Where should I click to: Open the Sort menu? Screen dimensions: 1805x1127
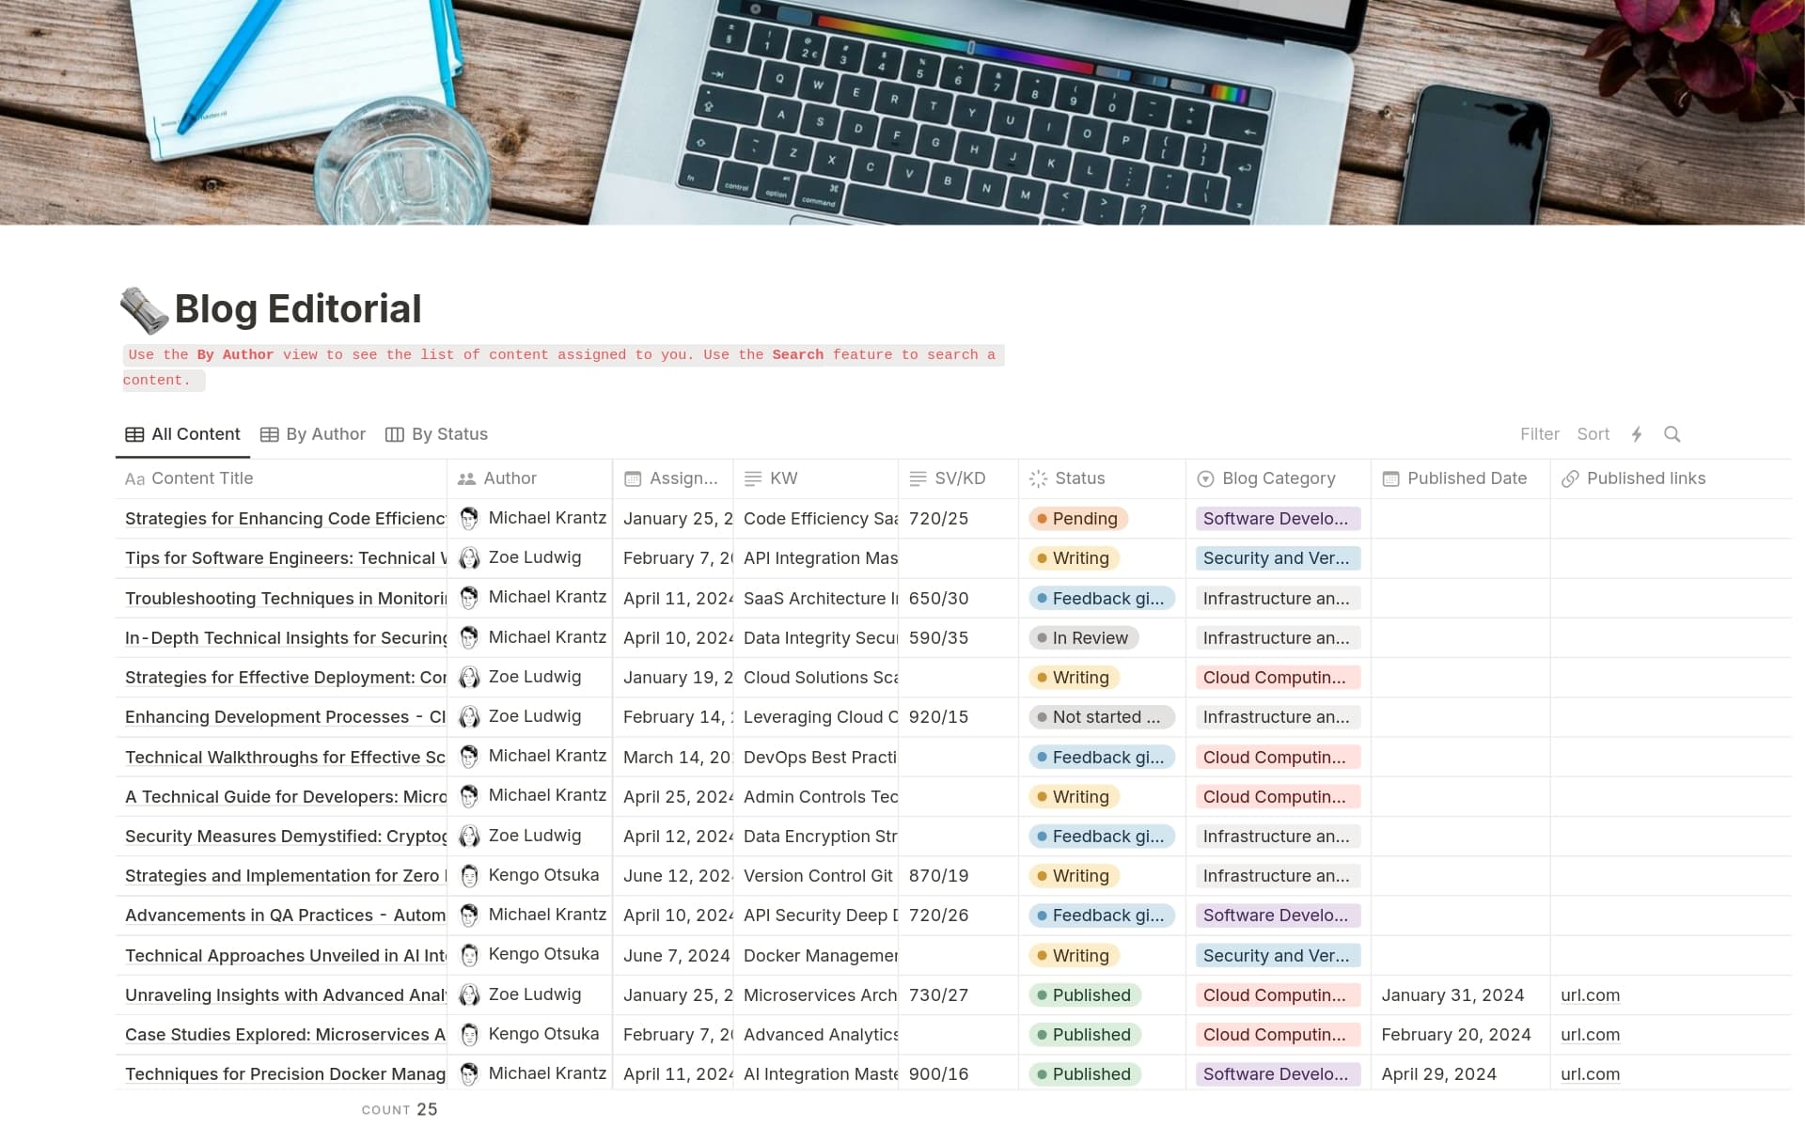1593,434
